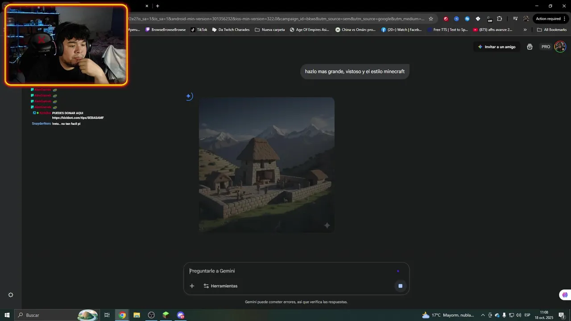Open the Free TTS Text to Speech bookmark
Screen dimensions: 571x321
(x=447, y=30)
